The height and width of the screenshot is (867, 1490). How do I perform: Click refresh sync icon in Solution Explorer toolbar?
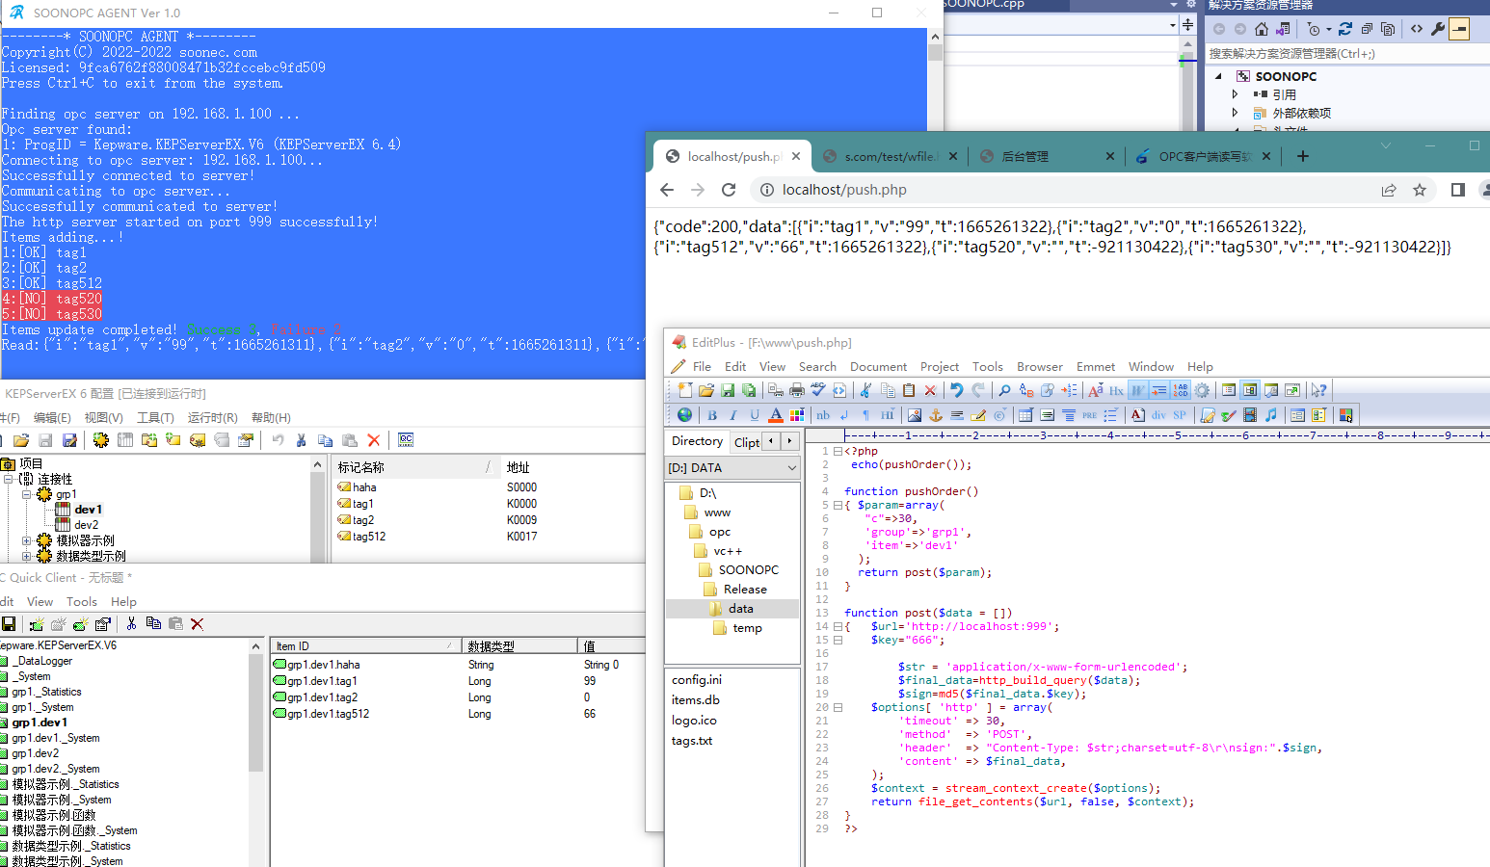[x=1345, y=29]
